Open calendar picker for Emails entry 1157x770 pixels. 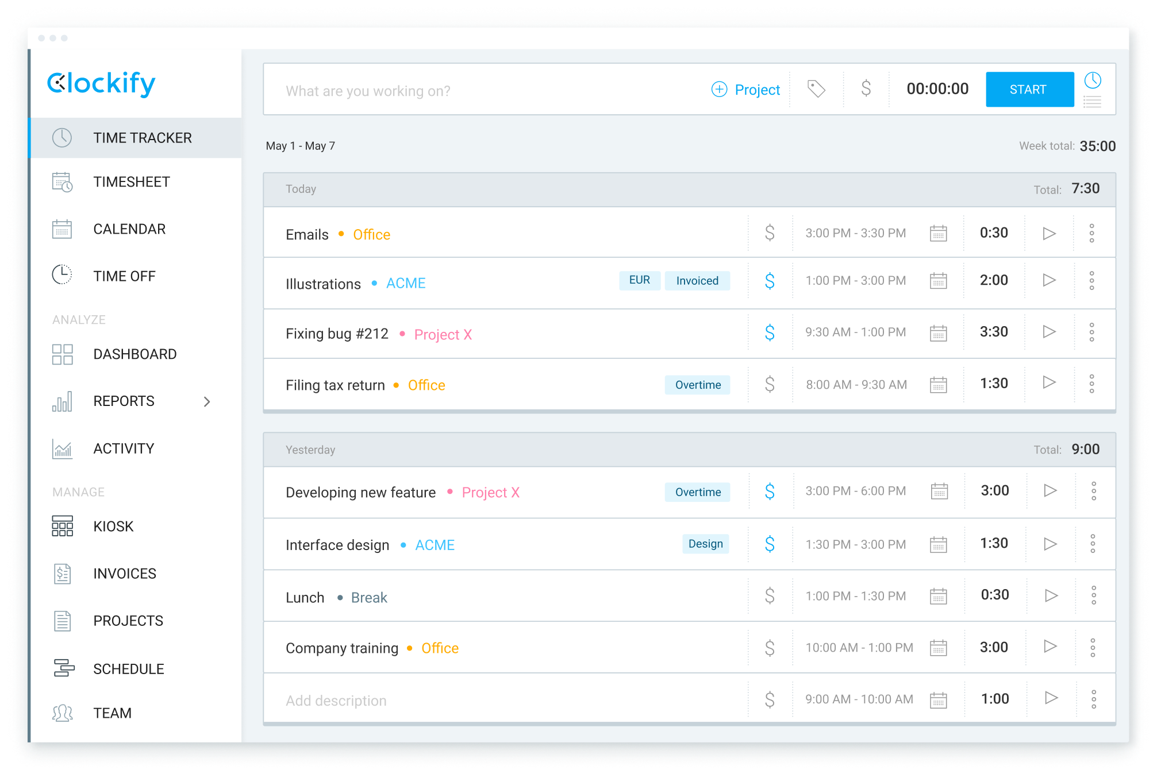pyautogui.click(x=938, y=234)
